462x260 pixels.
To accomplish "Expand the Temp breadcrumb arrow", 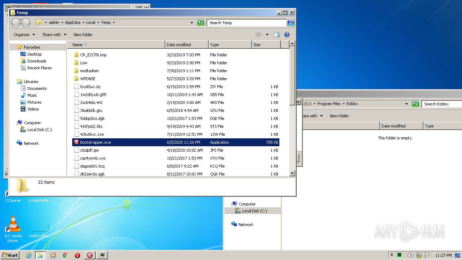I will tap(114, 23).
